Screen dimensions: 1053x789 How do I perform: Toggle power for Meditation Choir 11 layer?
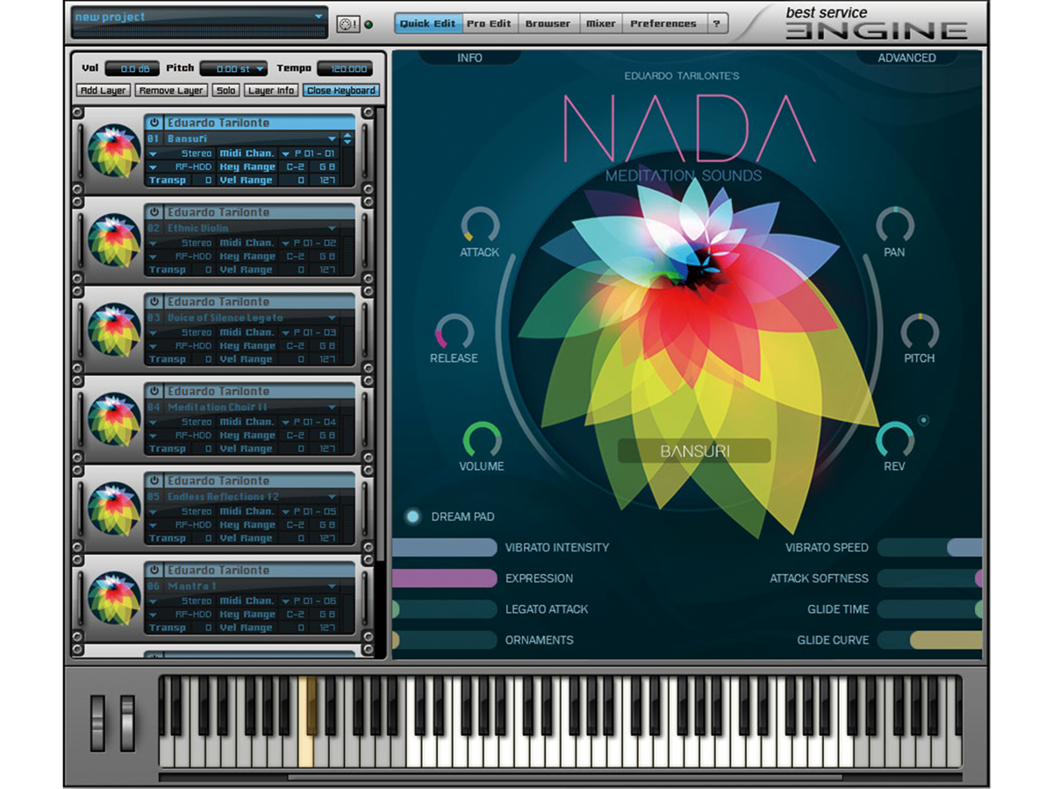pos(154,391)
